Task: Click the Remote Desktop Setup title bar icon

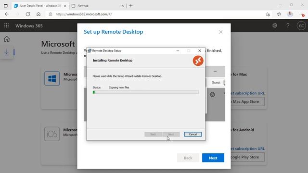Action: point(90,50)
